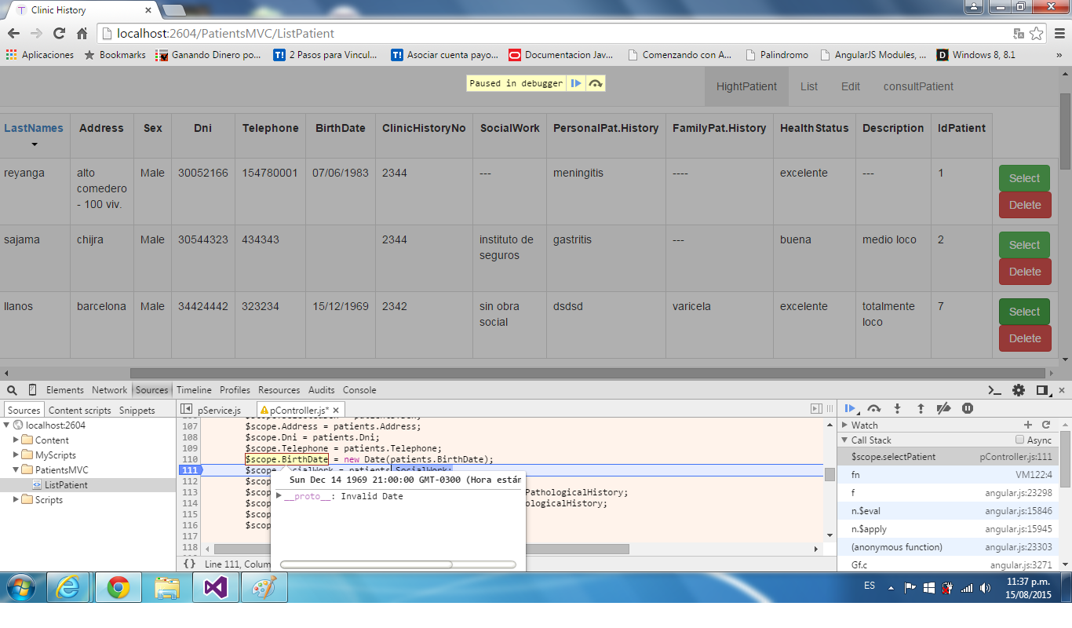The height and width of the screenshot is (628, 1072).
Task: Switch to the Timeline tab
Action: 194,390
